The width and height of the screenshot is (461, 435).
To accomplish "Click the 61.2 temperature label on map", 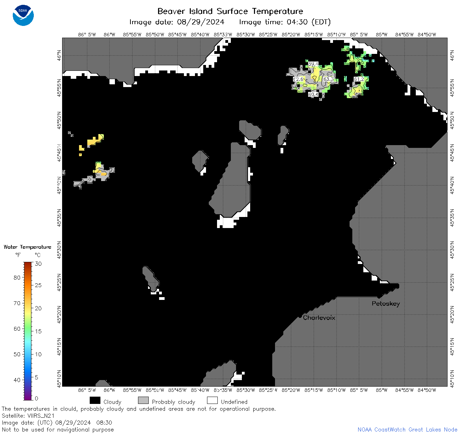I will (359, 79).
